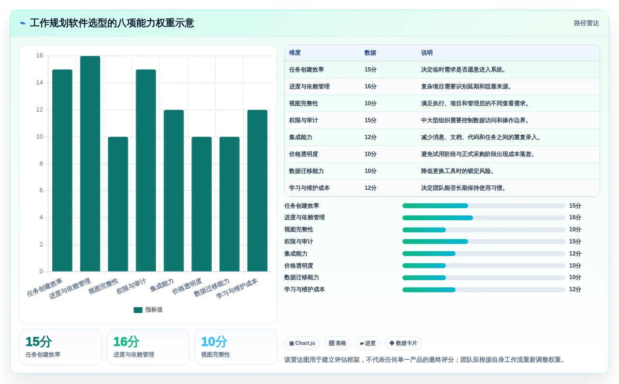Click description 满足执行、项目和管理层的不同查看需求。
The width and height of the screenshot is (619, 384).
pyautogui.click(x=475, y=104)
